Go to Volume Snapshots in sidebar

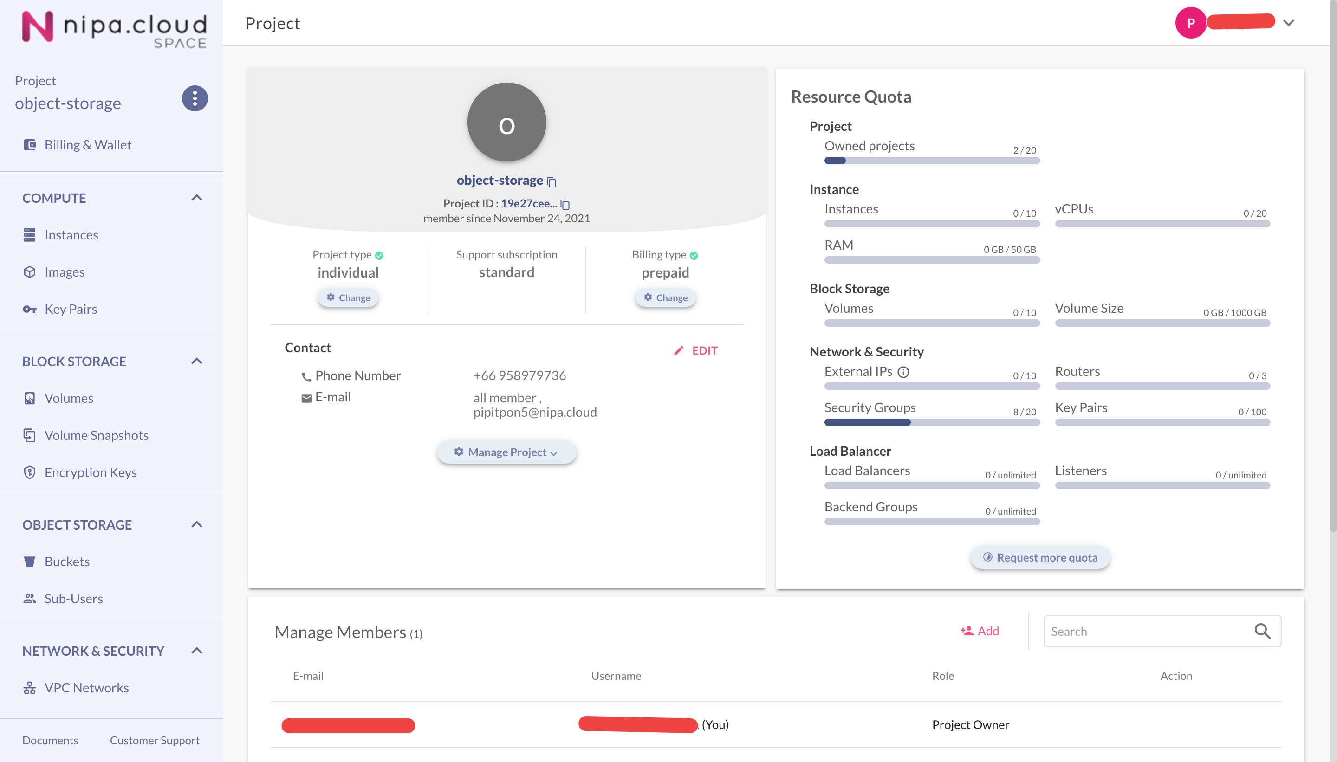(x=96, y=435)
